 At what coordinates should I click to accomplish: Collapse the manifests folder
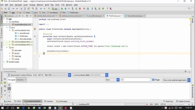(7, 22)
